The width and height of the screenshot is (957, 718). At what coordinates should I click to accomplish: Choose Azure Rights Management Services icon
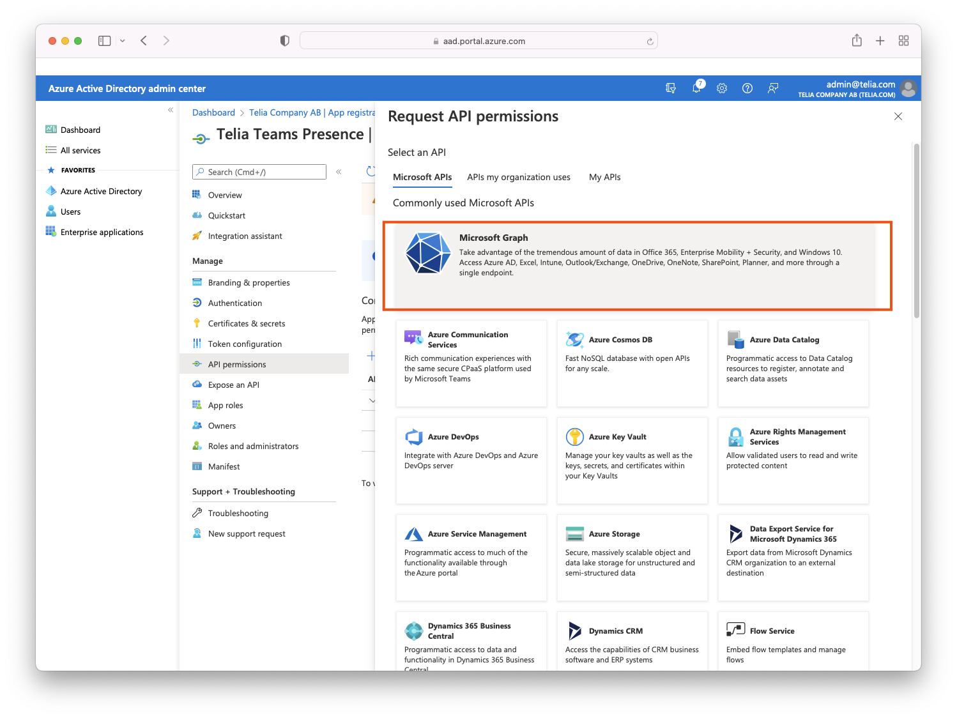click(x=736, y=437)
